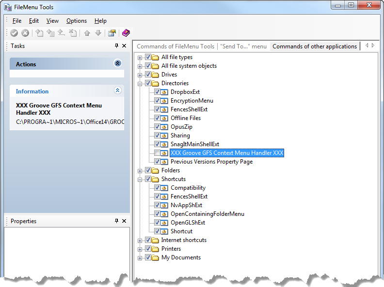
Task: Open the purple Help book icon
Action: (x=126, y=33)
